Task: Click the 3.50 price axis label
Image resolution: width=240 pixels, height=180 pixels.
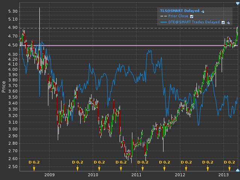Action: click(x=13, y=97)
